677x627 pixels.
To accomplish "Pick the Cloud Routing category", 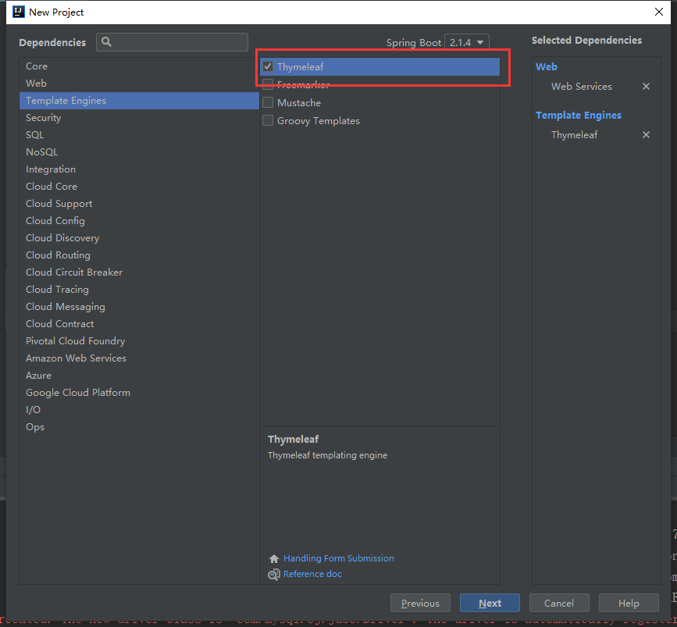I will [139, 255].
